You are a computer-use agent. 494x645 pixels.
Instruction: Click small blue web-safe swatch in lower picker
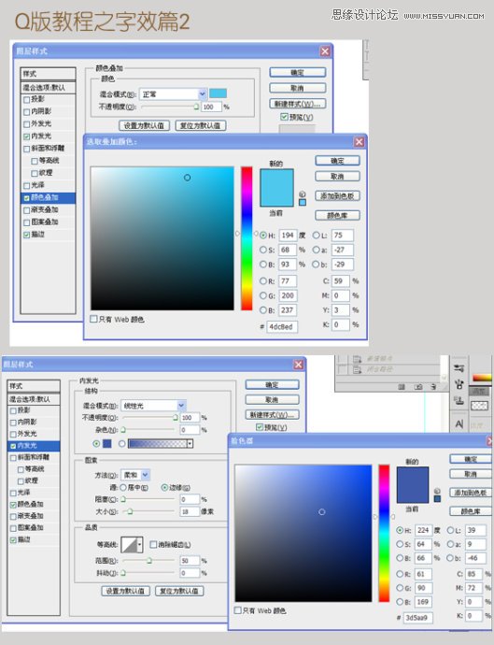[437, 499]
